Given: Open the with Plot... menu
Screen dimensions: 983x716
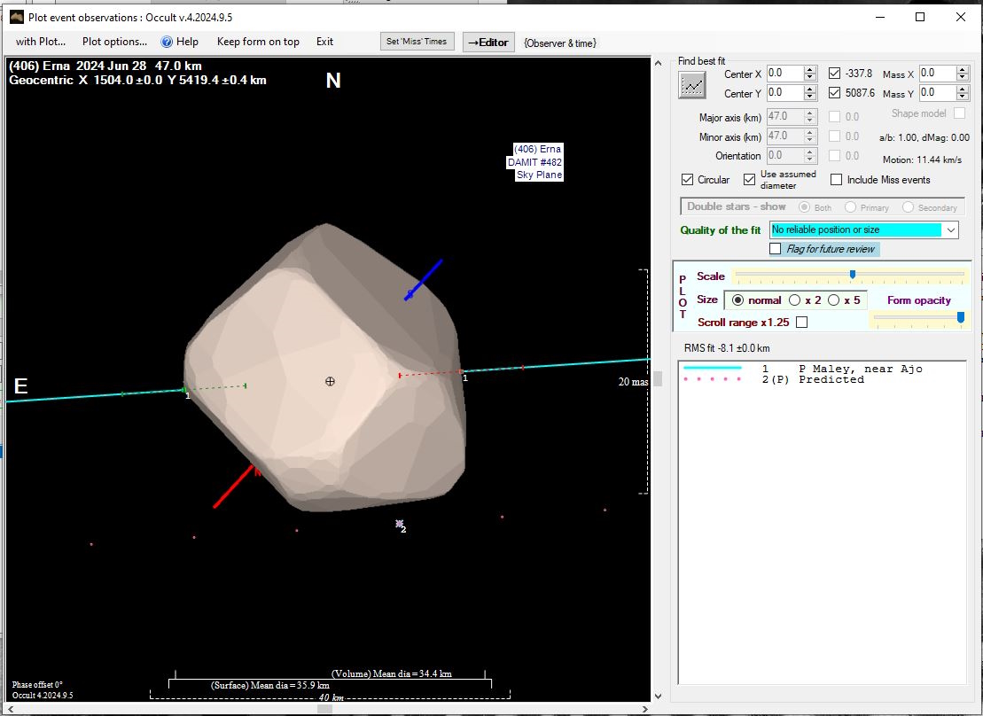Looking at the screenshot, I should (x=41, y=42).
